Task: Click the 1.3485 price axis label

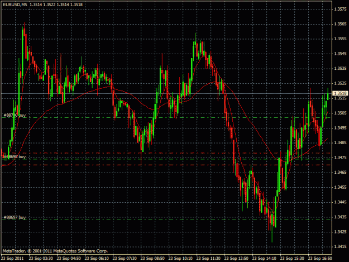Action: click(340, 142)
